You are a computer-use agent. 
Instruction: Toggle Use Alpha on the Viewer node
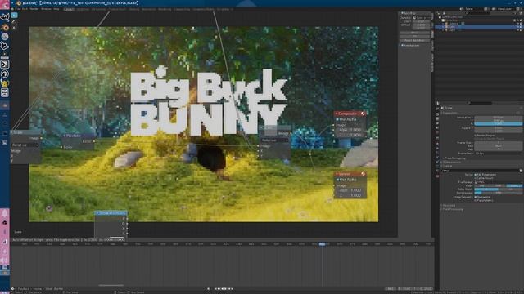point(337,180)
